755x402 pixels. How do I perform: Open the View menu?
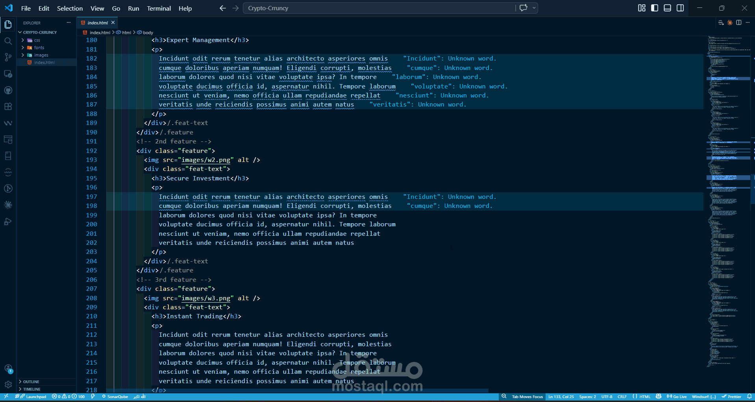click(x=97, y=8)
